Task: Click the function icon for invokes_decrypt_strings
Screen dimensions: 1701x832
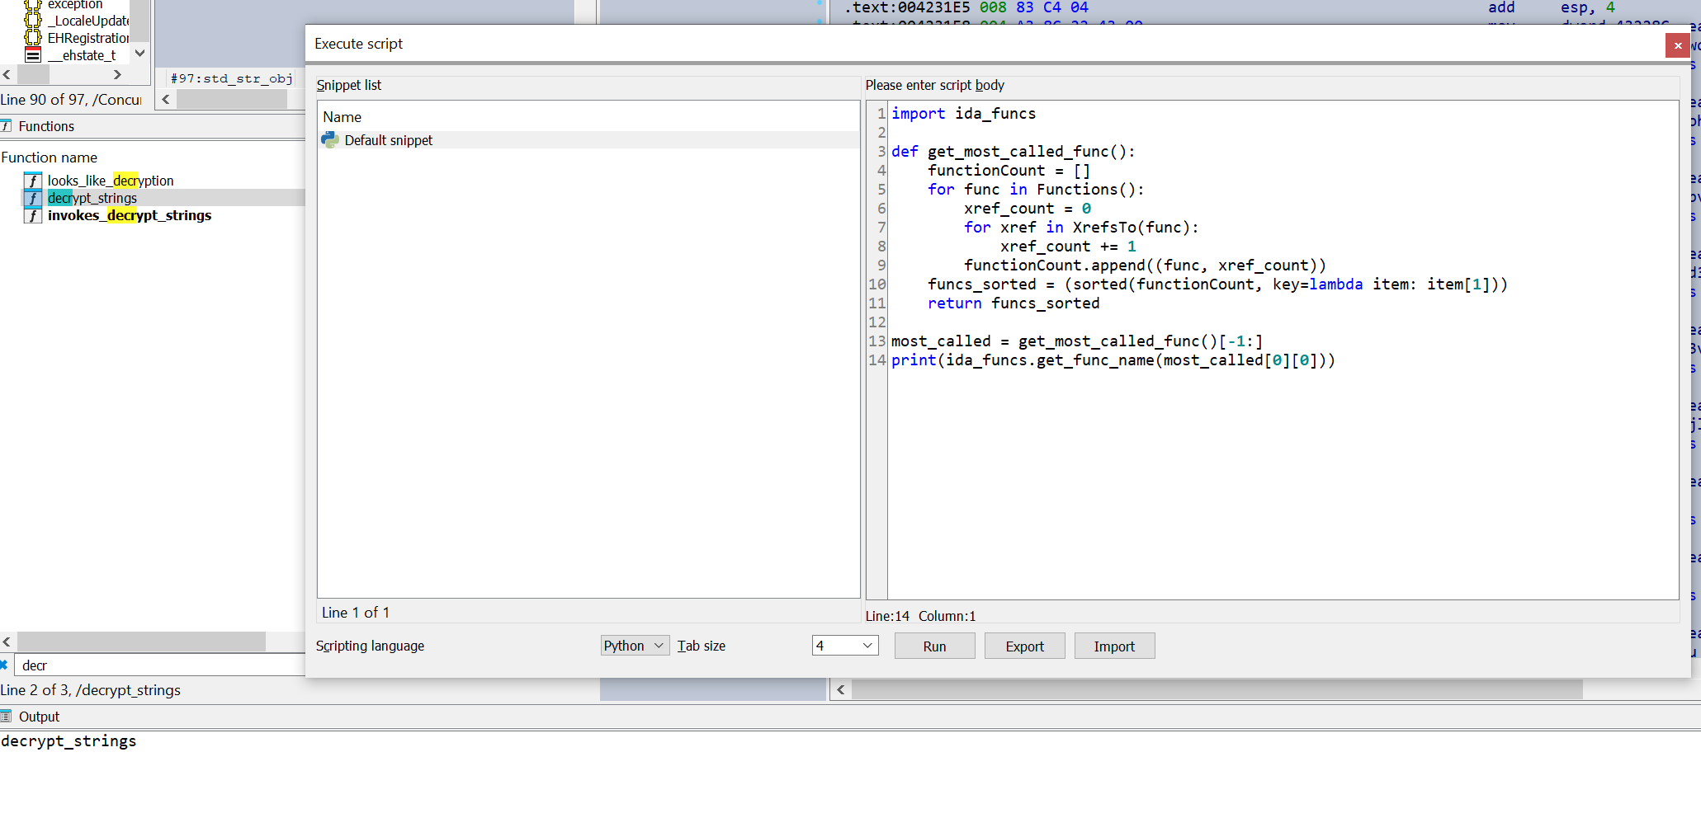Action: [x=33, y=215]
